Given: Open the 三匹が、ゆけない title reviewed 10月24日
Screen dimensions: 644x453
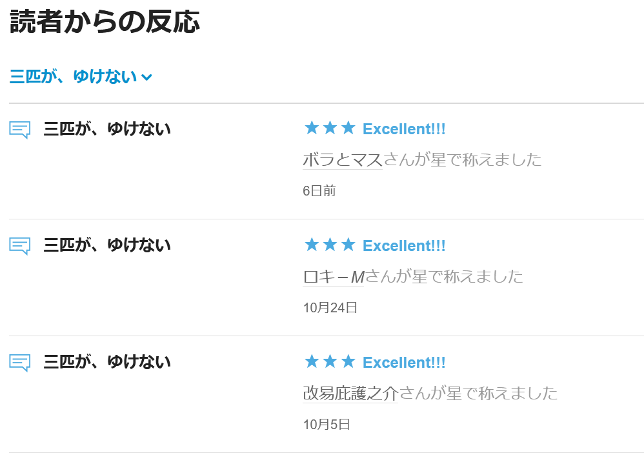Looking at the screenshot, I should coord(107,245).
